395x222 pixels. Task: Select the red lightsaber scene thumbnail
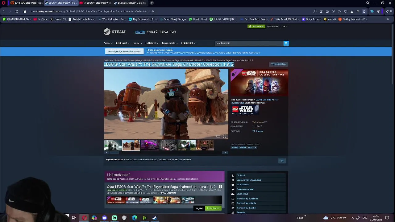coord(168,145)
